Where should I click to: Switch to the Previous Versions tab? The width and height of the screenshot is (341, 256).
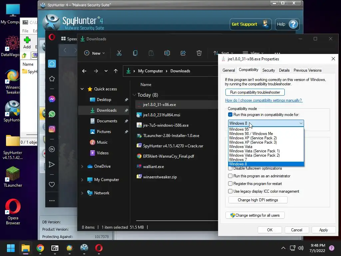(x=307, y=70)
